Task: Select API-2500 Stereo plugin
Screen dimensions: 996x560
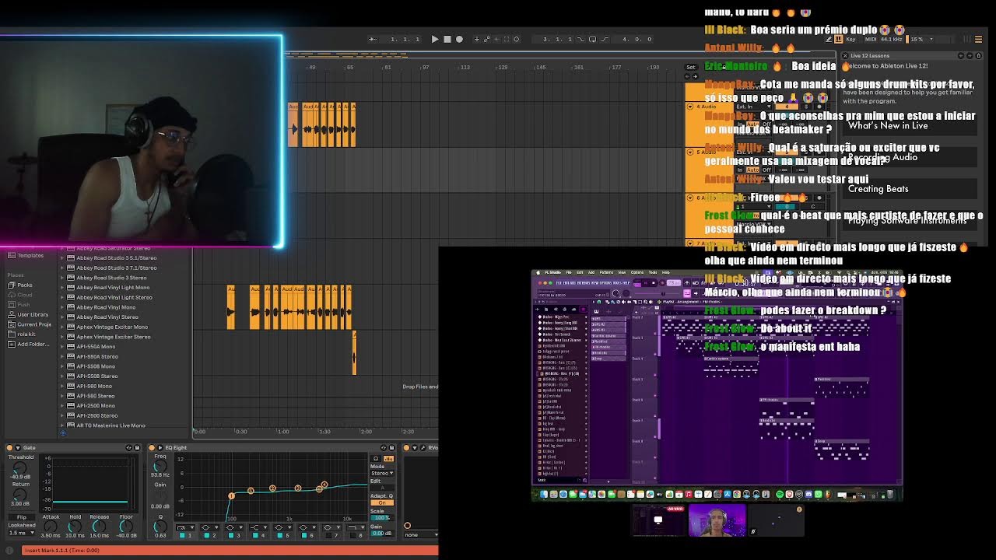Action: [x=96, y=415]
